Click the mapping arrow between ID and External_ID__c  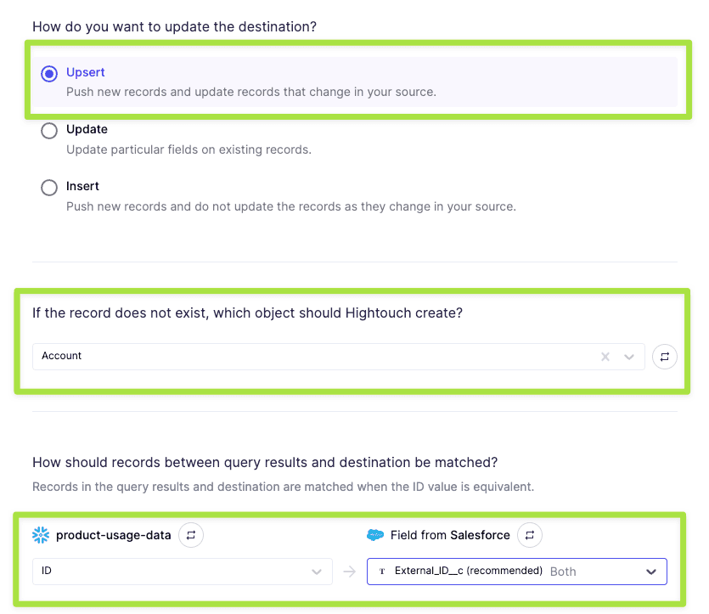[x=349, y=572]
